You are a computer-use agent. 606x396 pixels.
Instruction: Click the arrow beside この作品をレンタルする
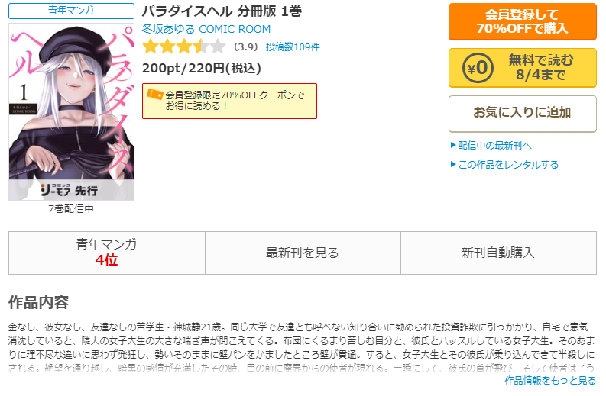click(x=453, y=164)
